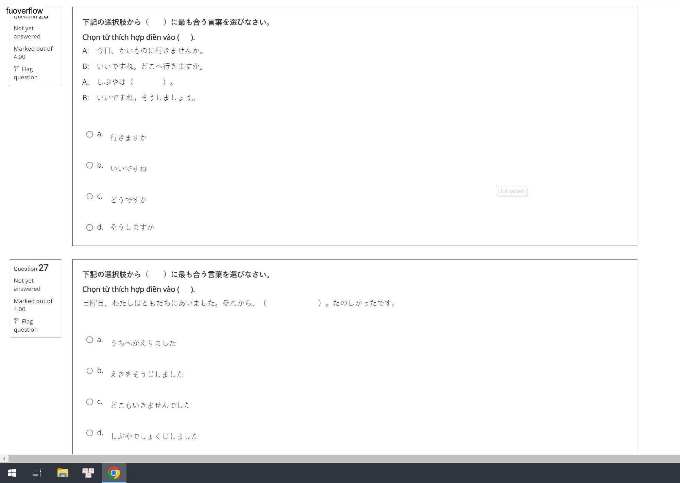Flag question 27
The width and height of the screenshot is (680, 483).
point(26,326)
